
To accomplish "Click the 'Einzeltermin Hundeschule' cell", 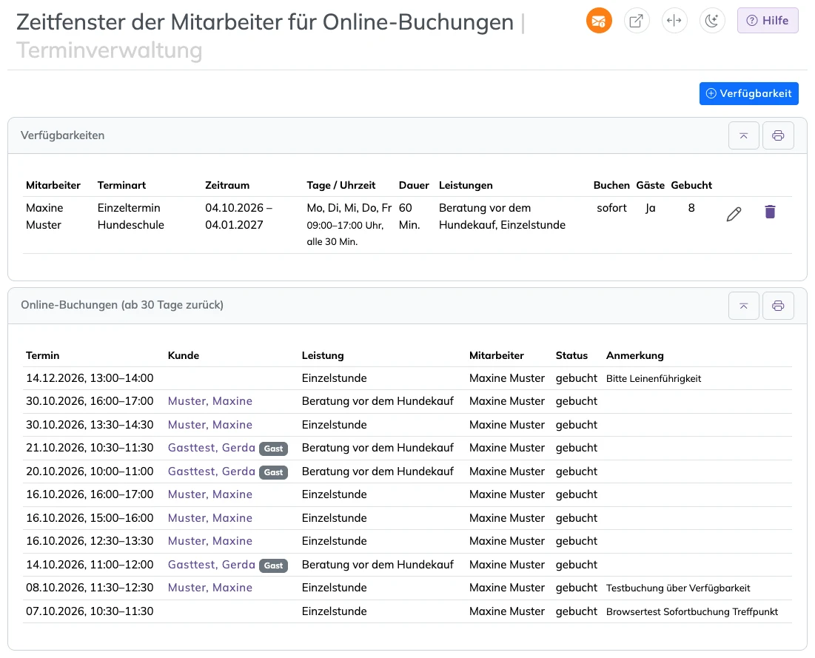I will click(130, 216).
